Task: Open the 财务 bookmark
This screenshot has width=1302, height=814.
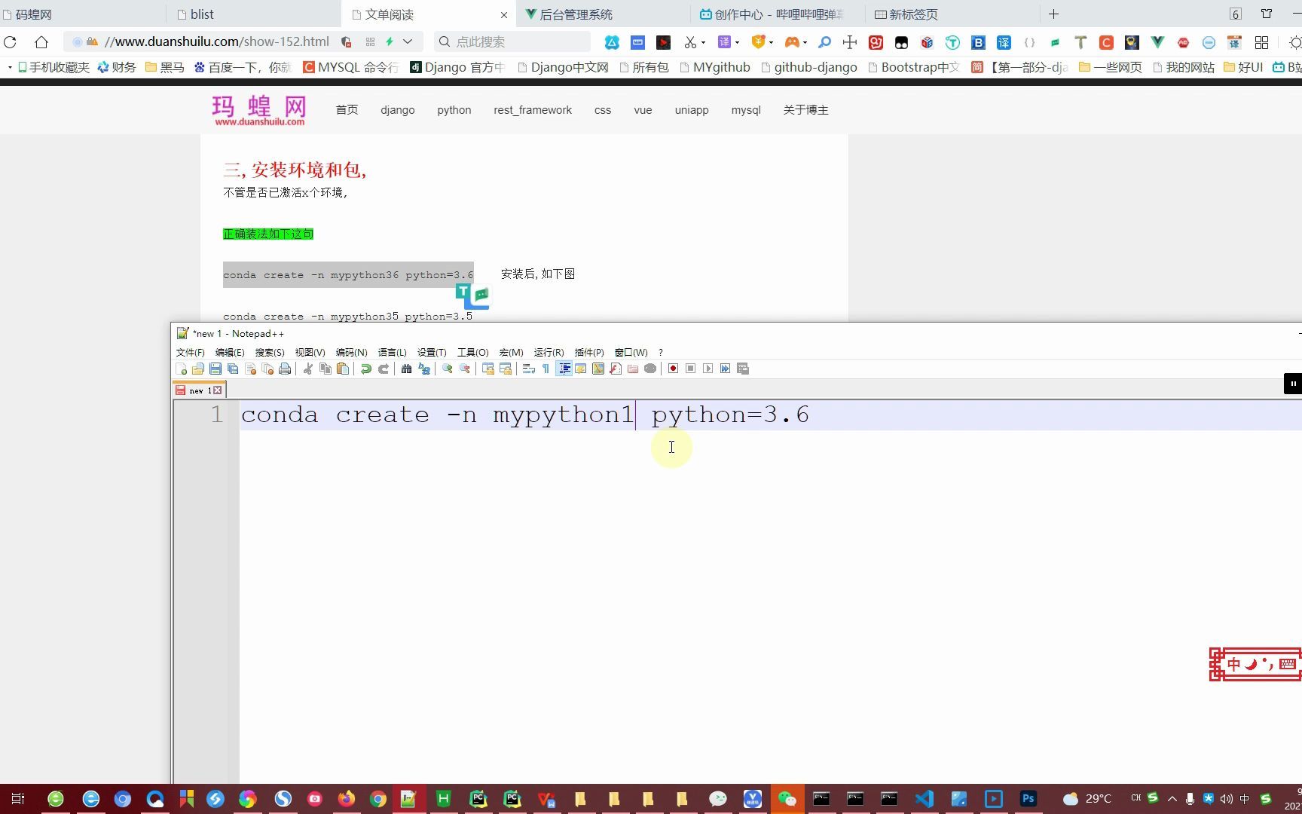Action: pos(117,68)
